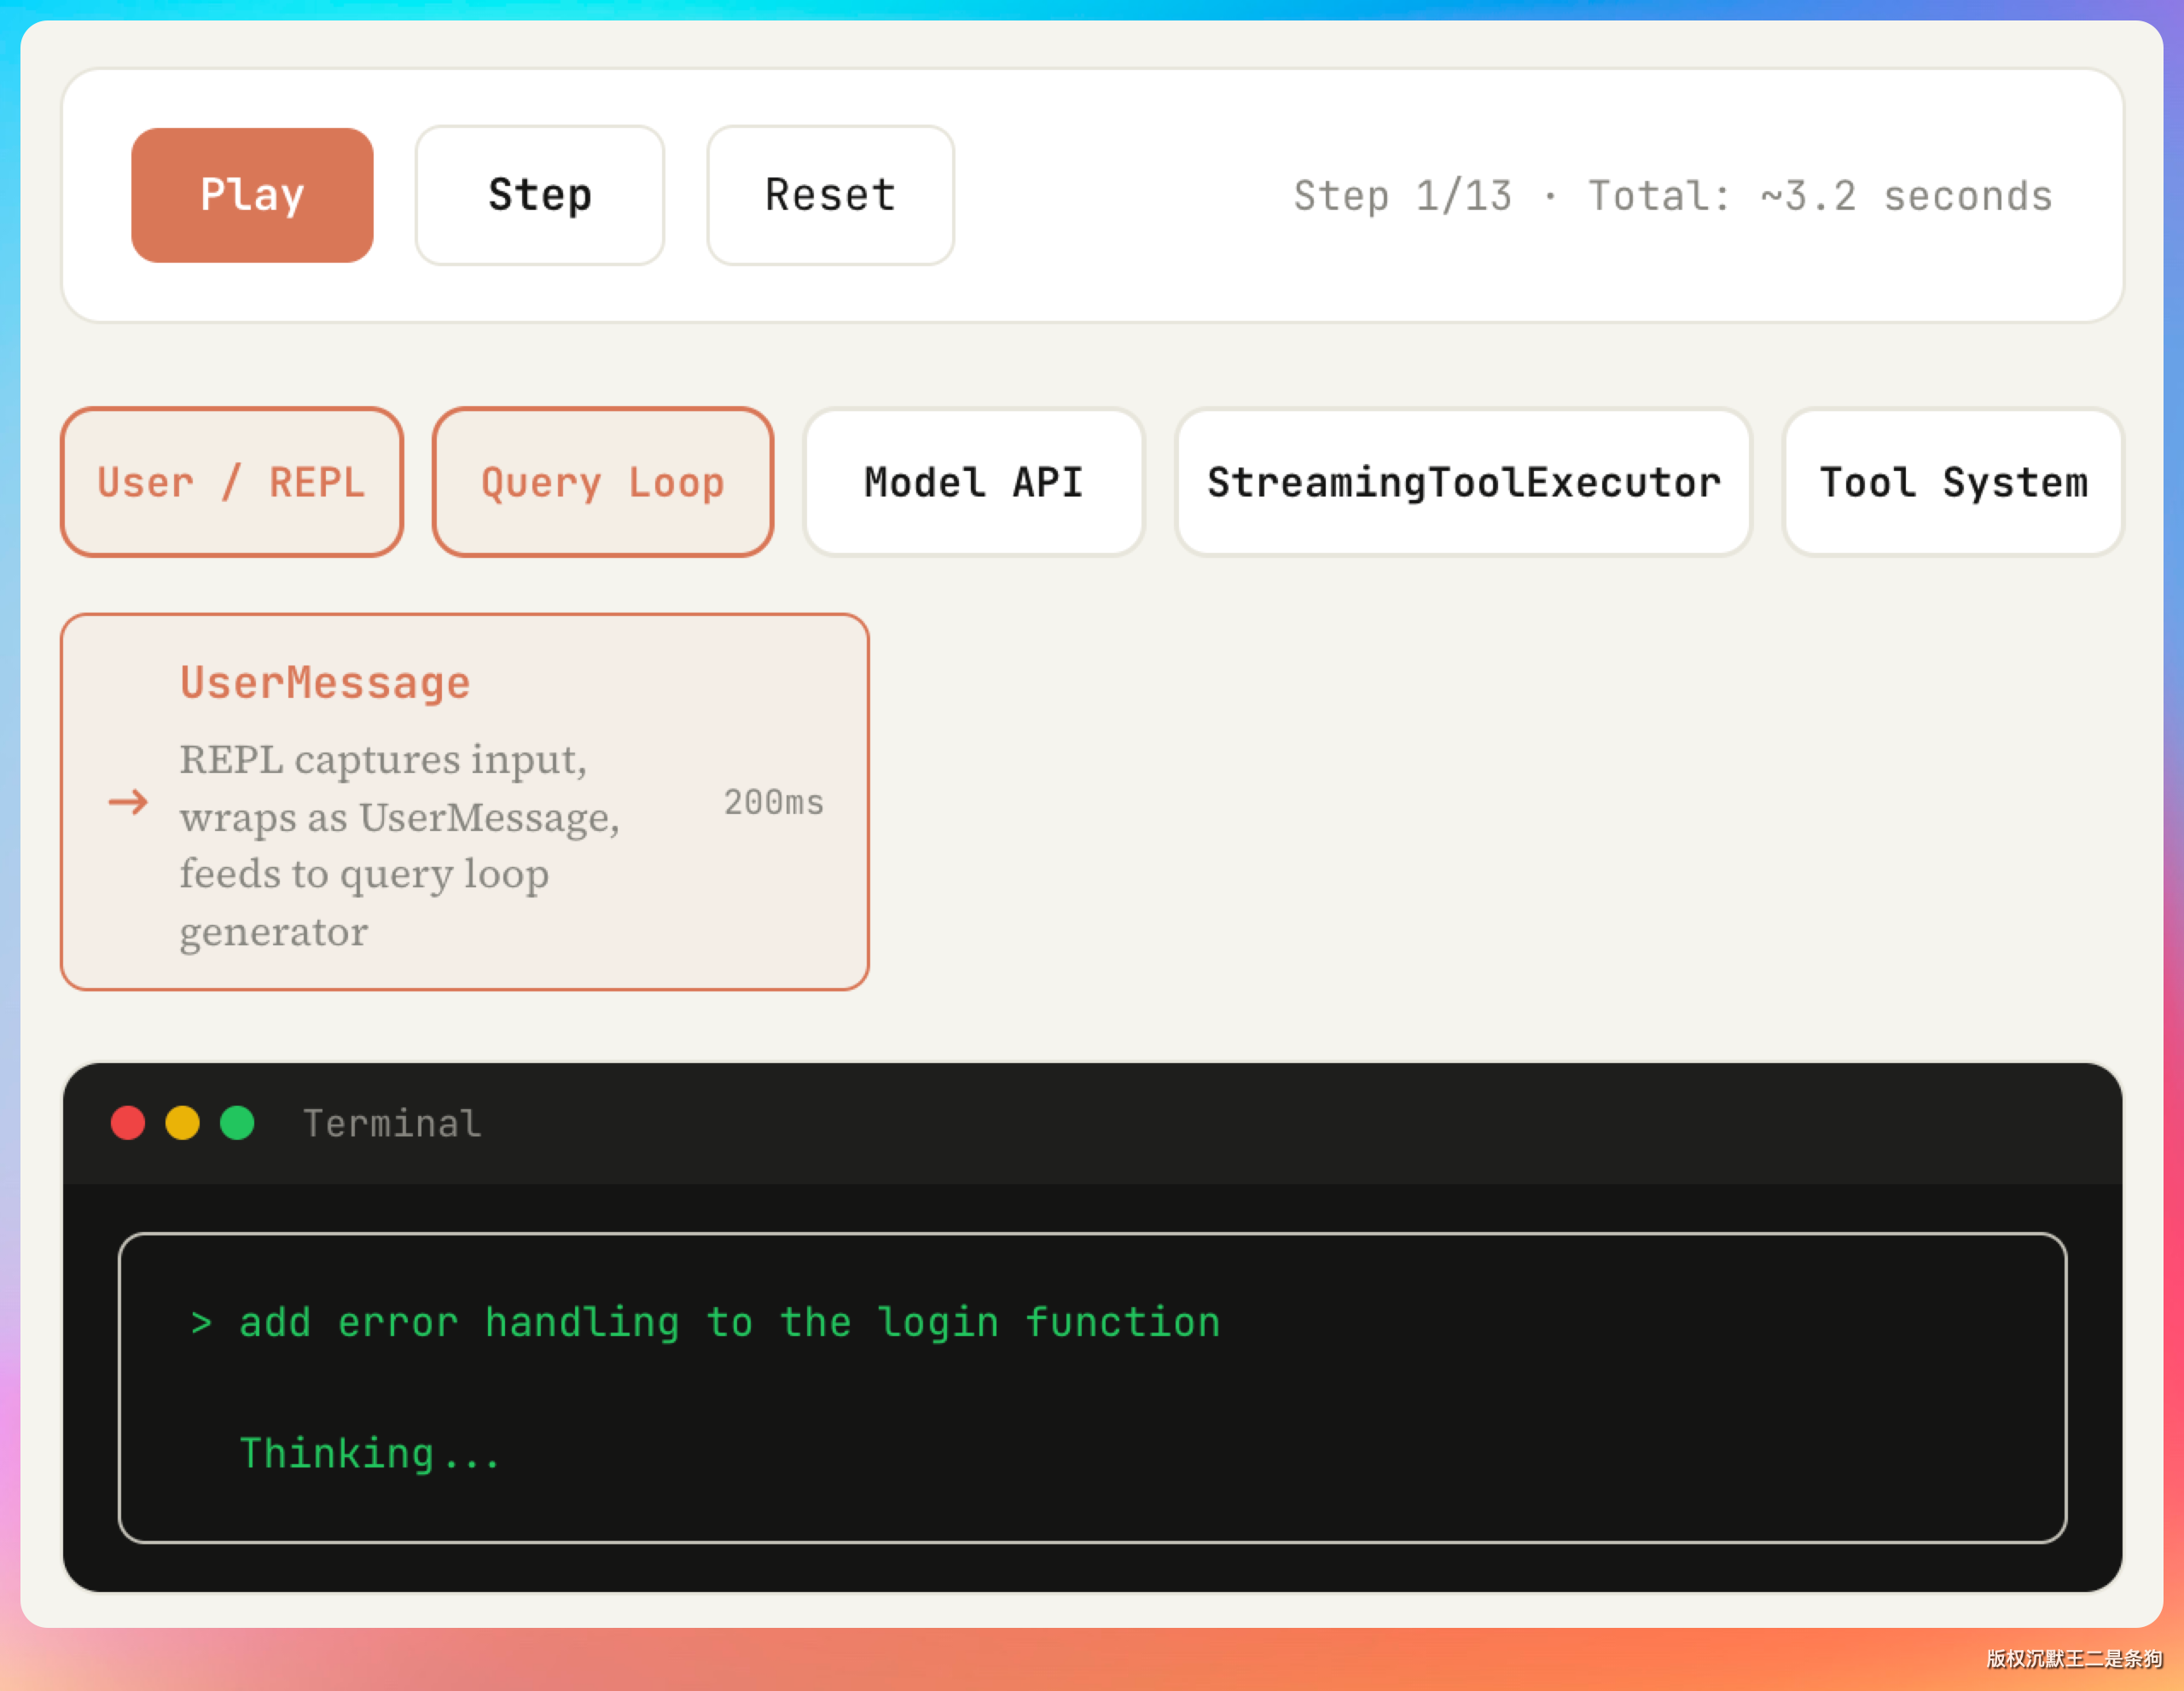
Task: Select the Model API stage
Action: click(x=974, y=482)
